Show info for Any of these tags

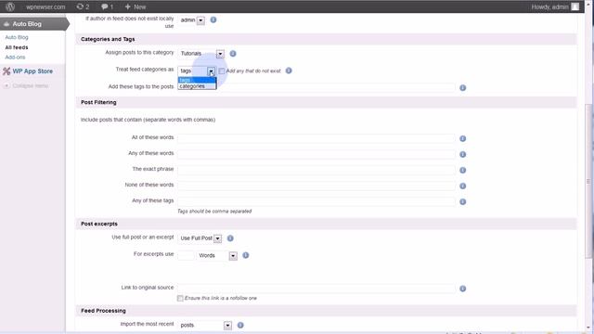(462, 202)
